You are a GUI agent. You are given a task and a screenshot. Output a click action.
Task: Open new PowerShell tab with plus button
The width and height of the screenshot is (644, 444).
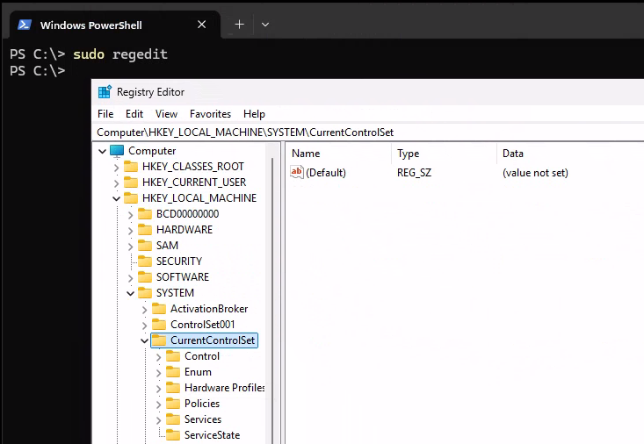239,25
